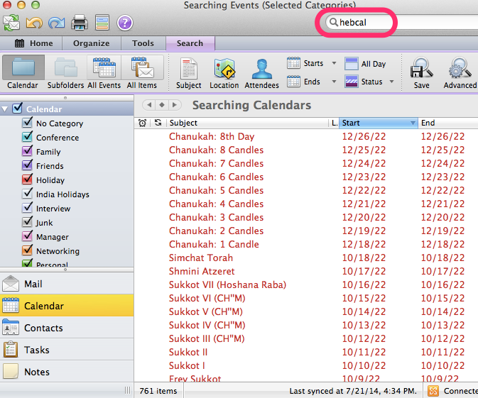The image size is (478, 398).
Task: Click the recurrence column icon
Action: pos(158,123)
